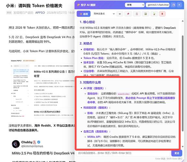Click the red trash delete icon
This screenshot has width=187, height=162.
162,14
